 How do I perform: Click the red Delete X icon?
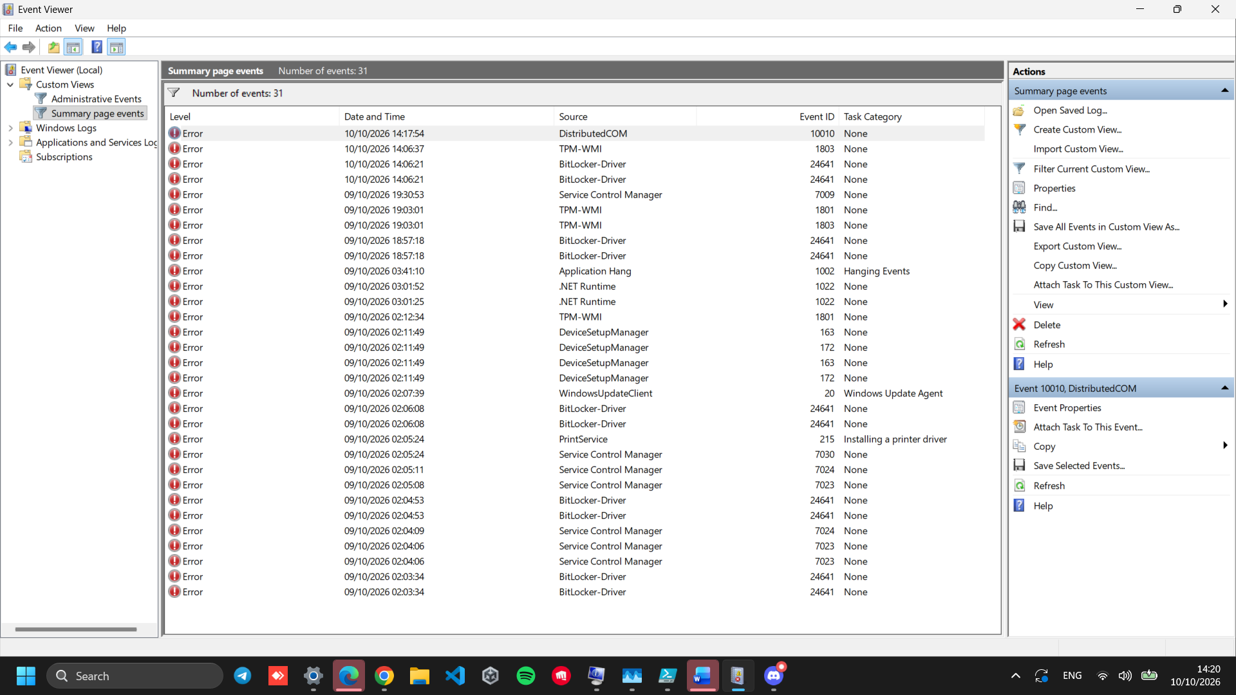[1020, 324]
